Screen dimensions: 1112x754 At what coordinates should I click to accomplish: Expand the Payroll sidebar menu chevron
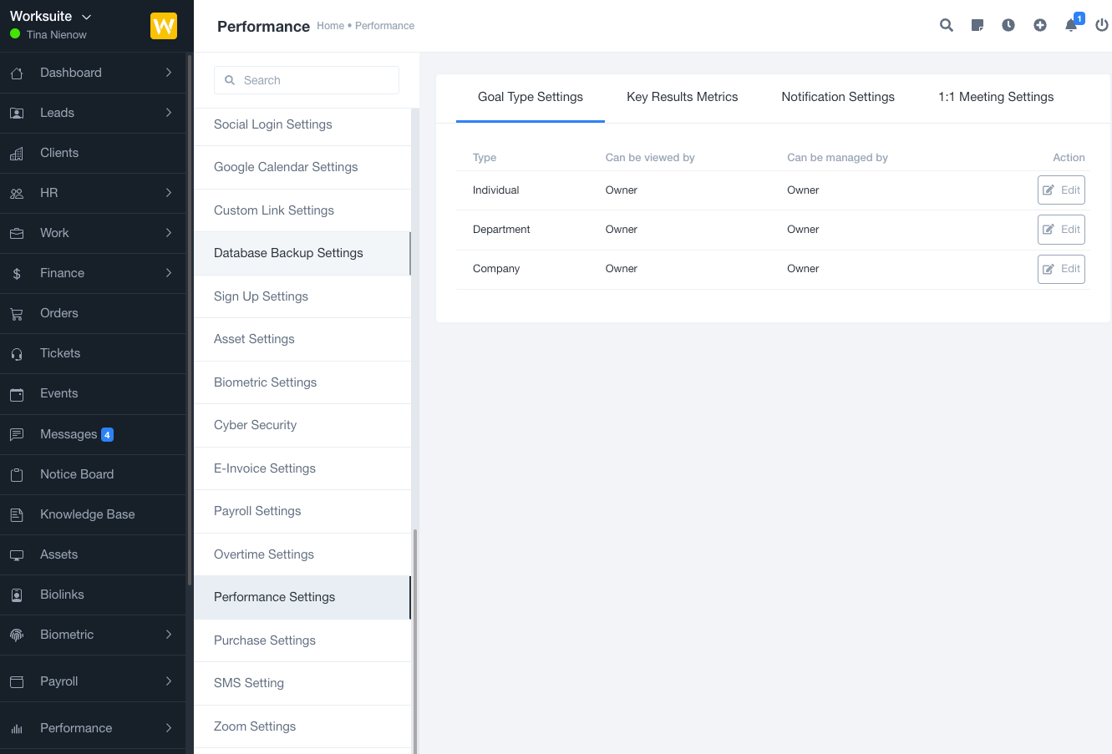coord(168,681)
